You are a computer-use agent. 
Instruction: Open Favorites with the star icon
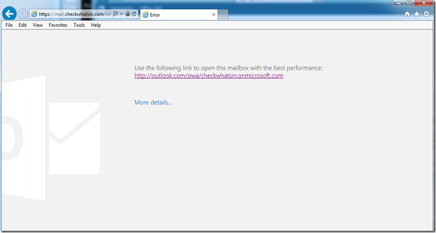417,14
